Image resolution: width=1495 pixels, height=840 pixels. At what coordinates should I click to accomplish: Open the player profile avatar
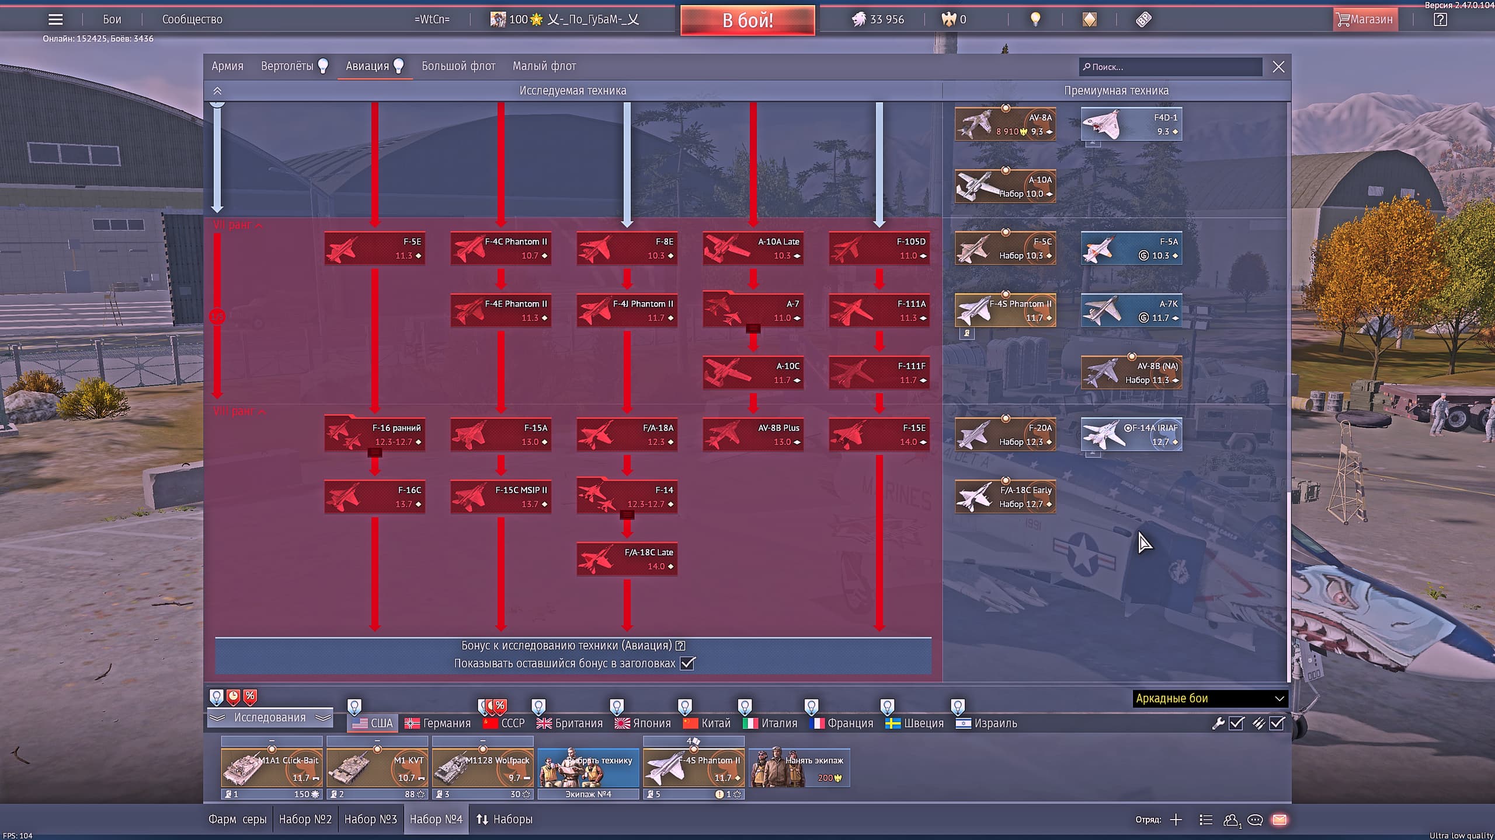pyautogui.click(x=498, y=19)
